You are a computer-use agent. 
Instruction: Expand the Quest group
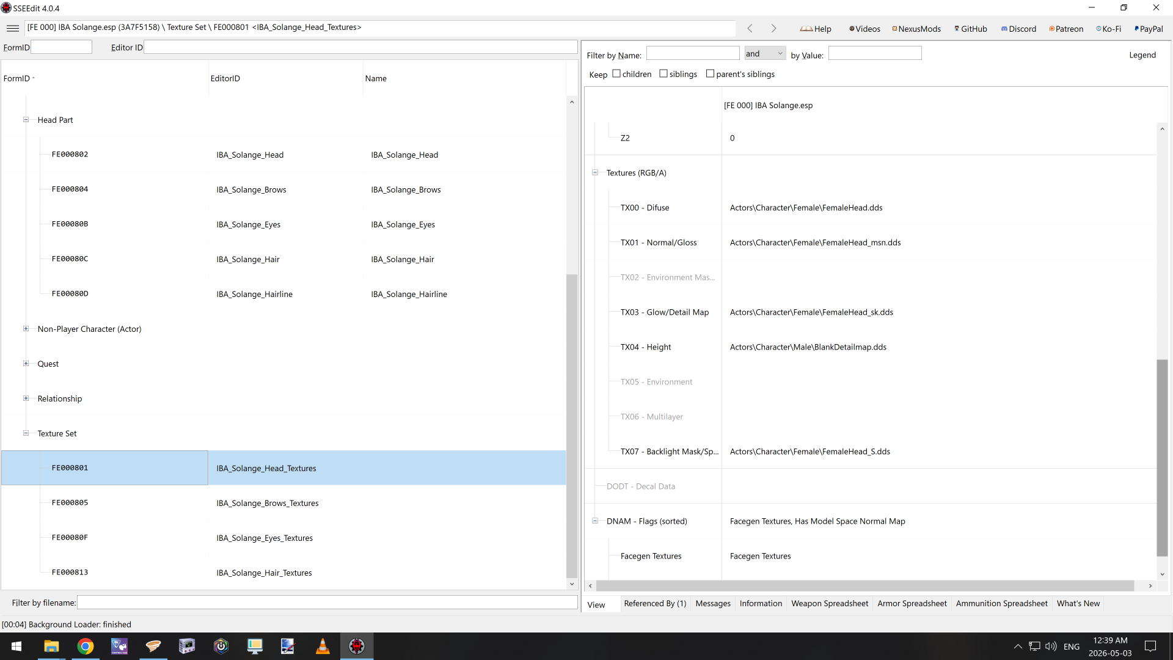[x=26, y=364]
